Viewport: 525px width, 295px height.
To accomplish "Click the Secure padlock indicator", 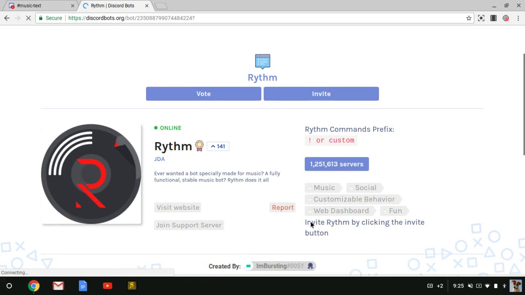I will click(x=50, y=18).
